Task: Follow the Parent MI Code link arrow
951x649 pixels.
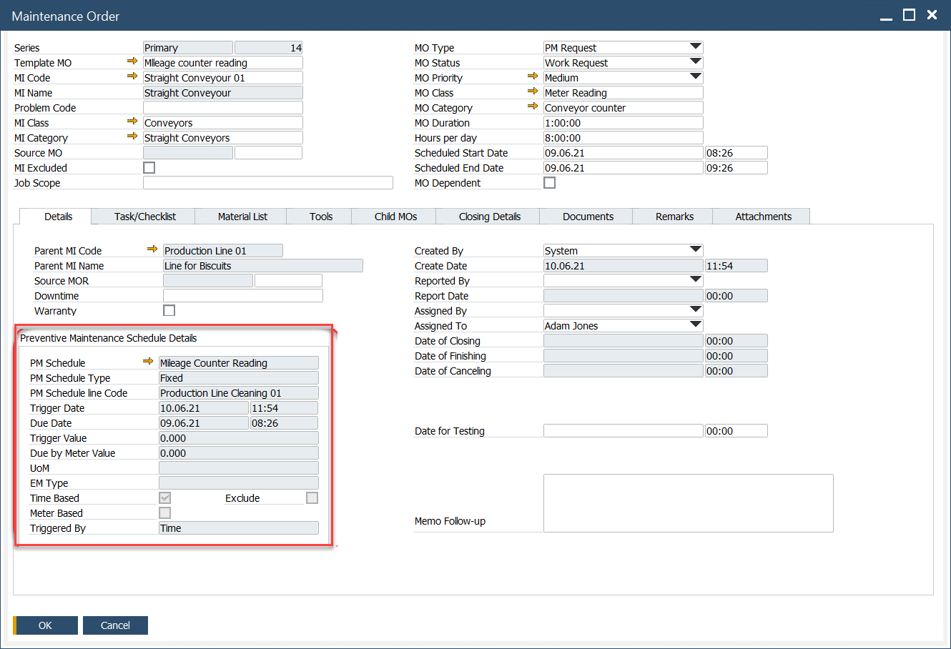Action: point(152,250)
